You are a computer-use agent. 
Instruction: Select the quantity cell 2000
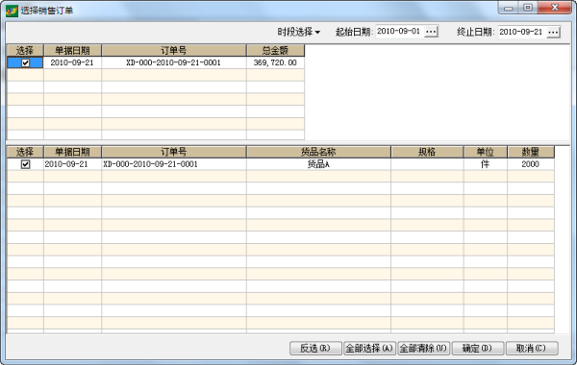(x=531, y=164)
